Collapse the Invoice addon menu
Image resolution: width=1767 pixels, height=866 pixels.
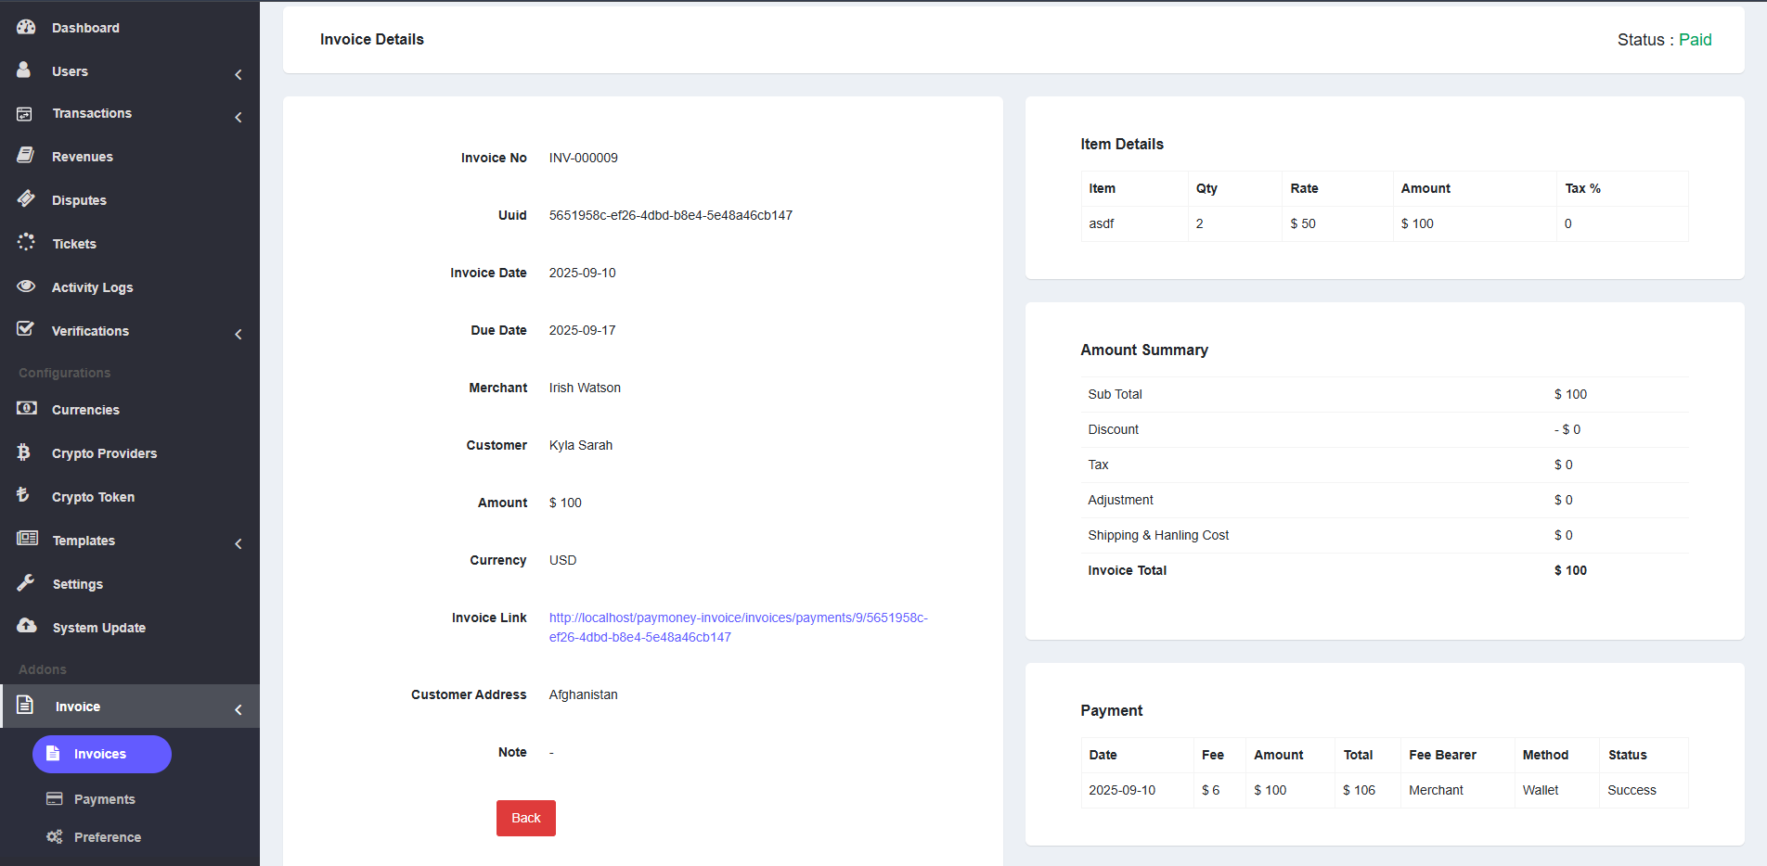click(x=239, y=709)
